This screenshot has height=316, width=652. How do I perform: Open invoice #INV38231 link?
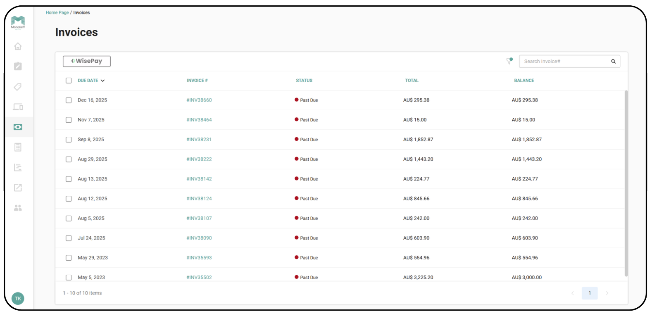pos(199,140)
